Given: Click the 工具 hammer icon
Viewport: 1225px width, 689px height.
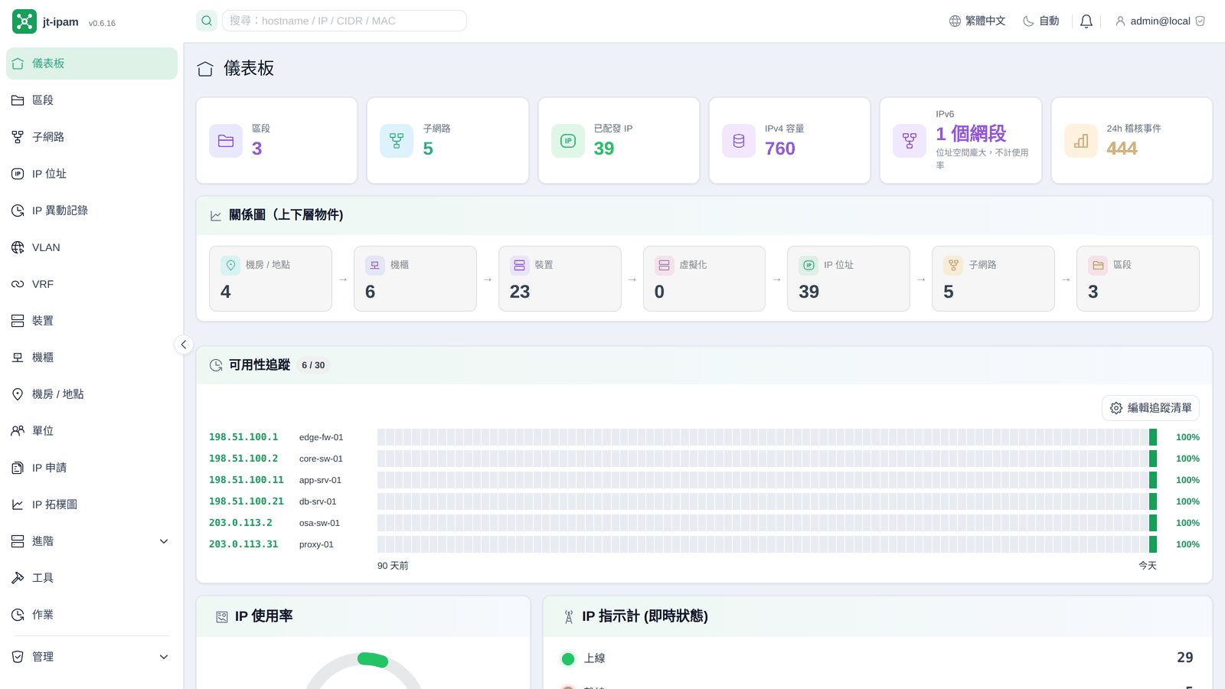Looking at the screenshot, I should [x=18, y=578].
